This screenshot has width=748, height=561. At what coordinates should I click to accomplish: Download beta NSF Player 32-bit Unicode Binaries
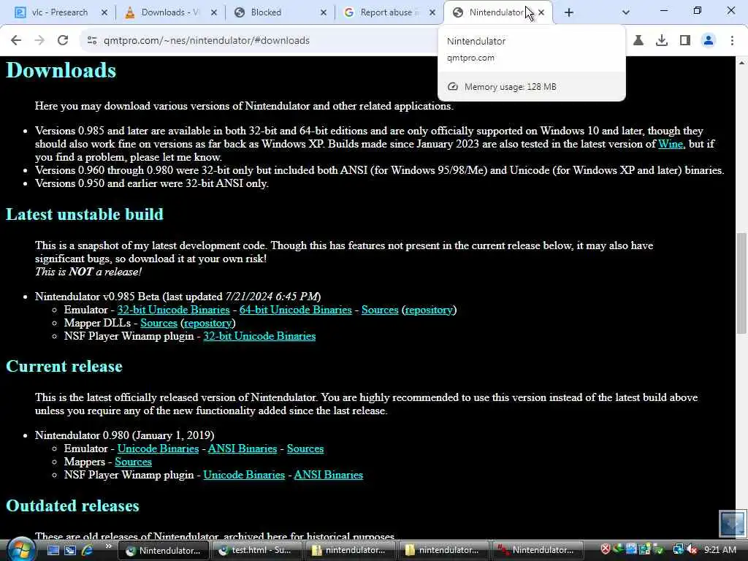[x=259, y=336]
